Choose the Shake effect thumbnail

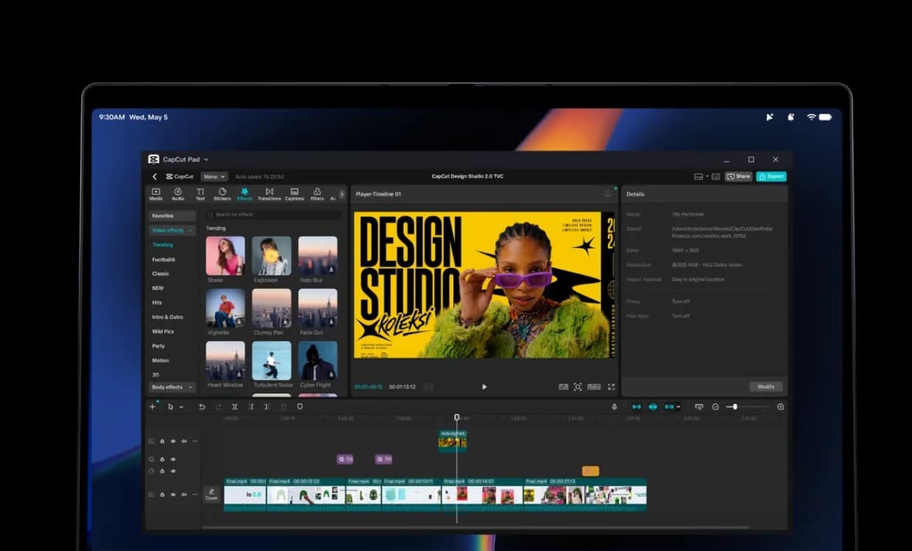(225, 256)
